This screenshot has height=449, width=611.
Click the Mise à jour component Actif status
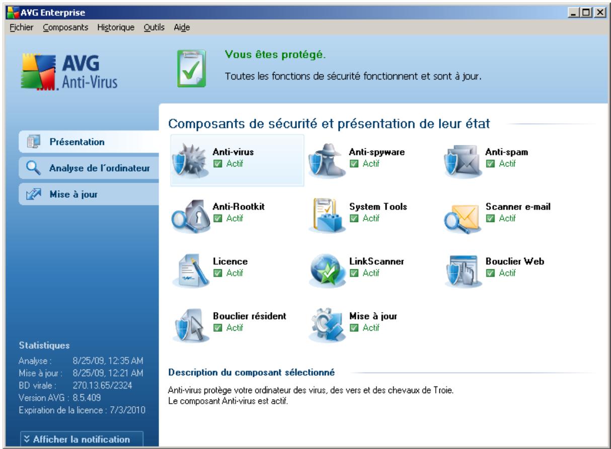(364, 328)
